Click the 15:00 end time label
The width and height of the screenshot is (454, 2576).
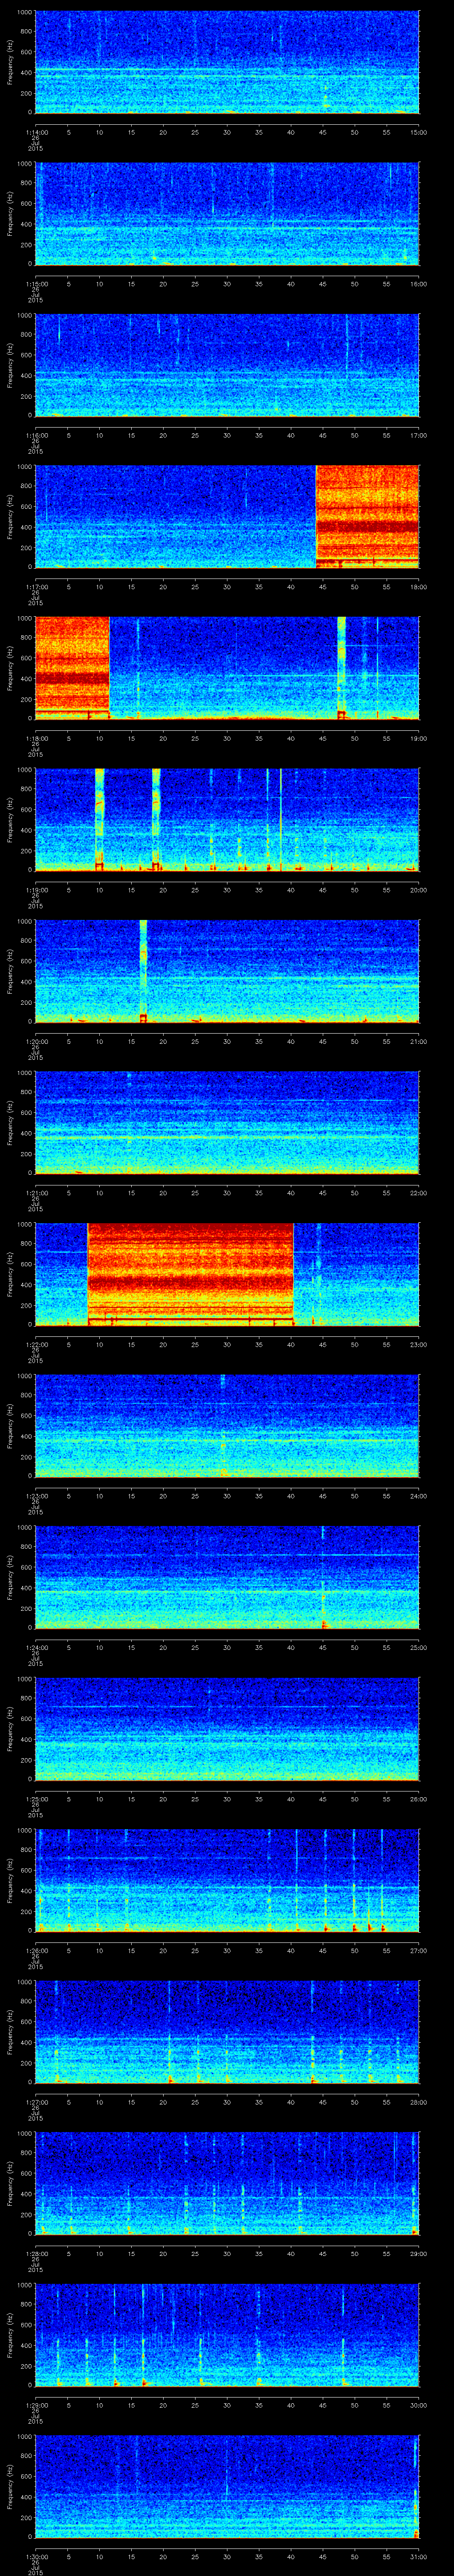[x=418, y=132]
